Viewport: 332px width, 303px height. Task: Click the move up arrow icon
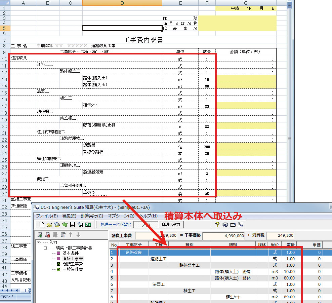click(71, 235)
